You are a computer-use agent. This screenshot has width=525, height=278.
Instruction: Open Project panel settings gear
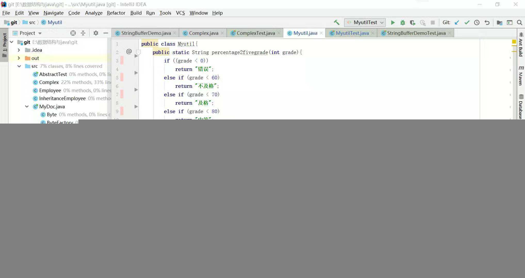click(x=96, y=33)
